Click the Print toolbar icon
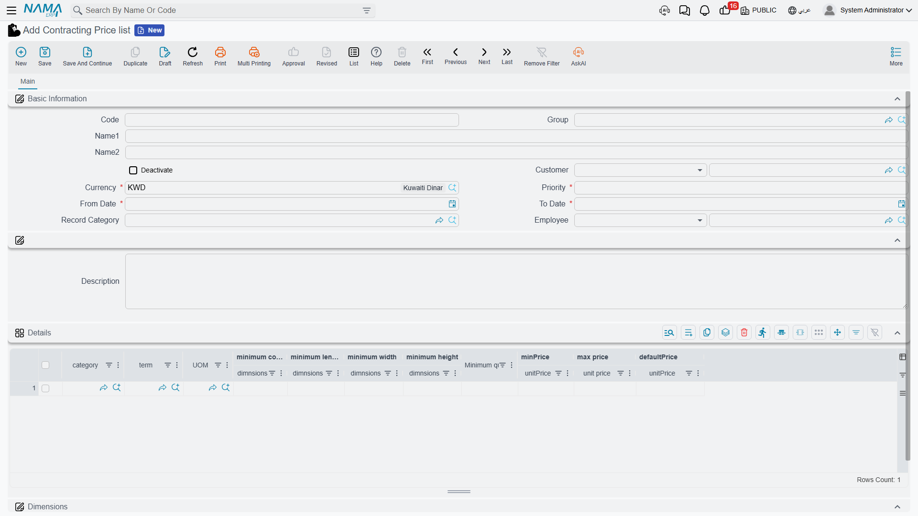918x516 pixels. pyautogui.click(x=220, y=56)
